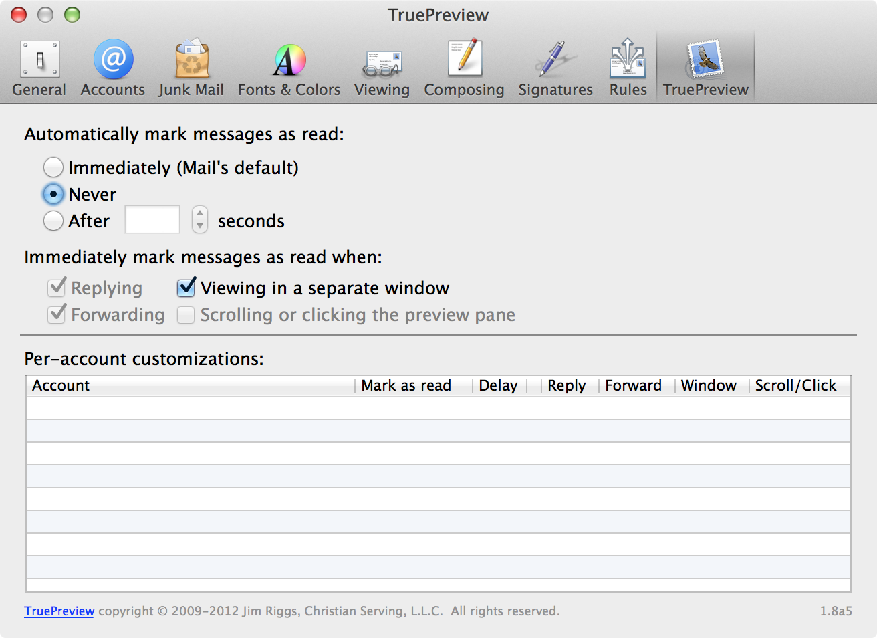The height and width of the screenshot is (638, 877).
Task: Select the 'After' seconds radio button
Action: point(53,221)
